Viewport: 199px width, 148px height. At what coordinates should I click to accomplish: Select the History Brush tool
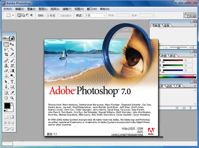12,65
